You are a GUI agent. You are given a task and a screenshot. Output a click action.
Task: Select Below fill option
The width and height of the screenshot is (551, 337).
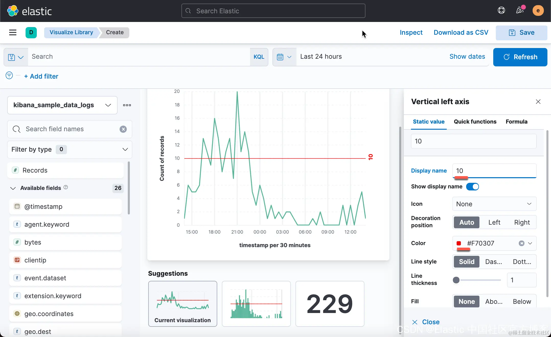(x=522, y=302)
